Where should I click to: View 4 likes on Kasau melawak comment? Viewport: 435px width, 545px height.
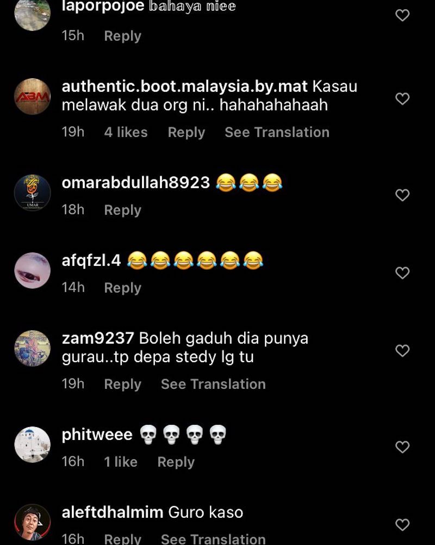126,132
